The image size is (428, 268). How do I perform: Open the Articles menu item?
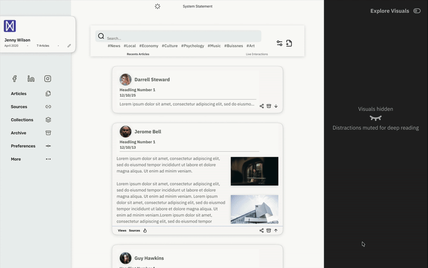pos(19,93)
